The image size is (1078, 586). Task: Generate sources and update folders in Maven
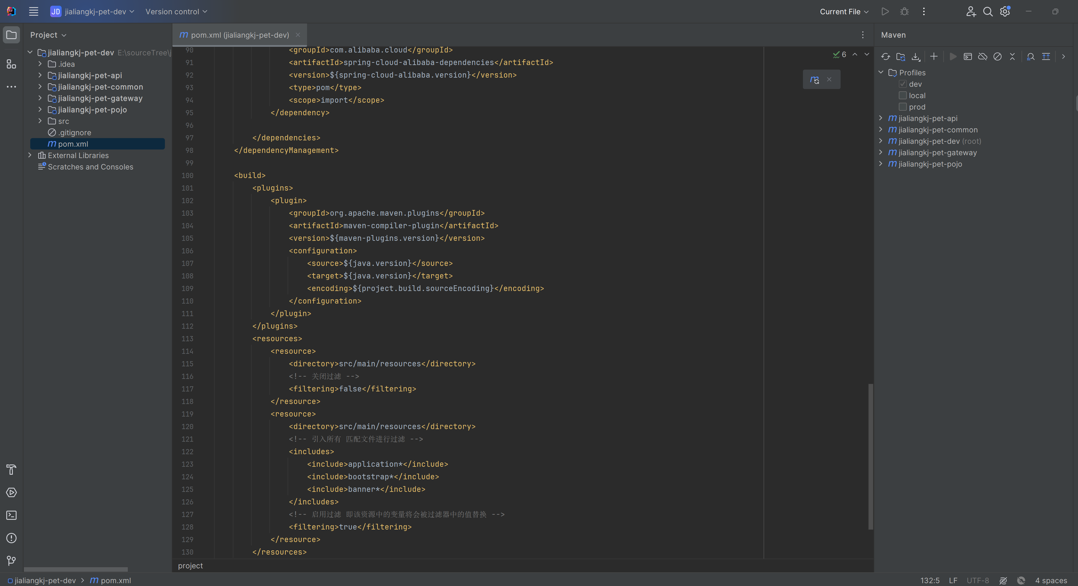pos(901,56)
